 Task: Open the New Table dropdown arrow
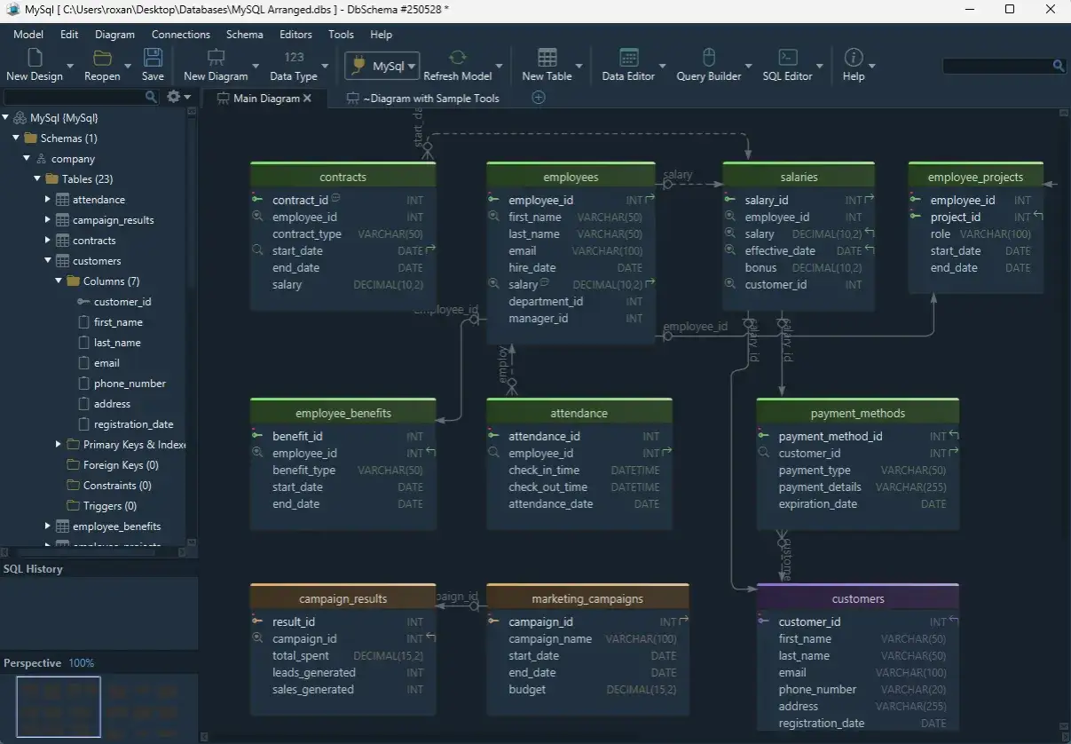click(579, 66)
